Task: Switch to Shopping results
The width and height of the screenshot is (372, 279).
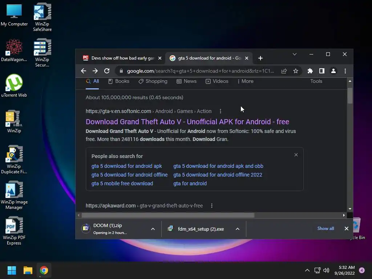Action: click(153, 81)
